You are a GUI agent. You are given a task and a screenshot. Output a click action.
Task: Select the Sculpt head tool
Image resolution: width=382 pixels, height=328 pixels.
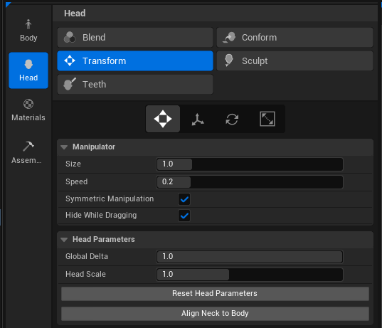click(x=295, y=61)
